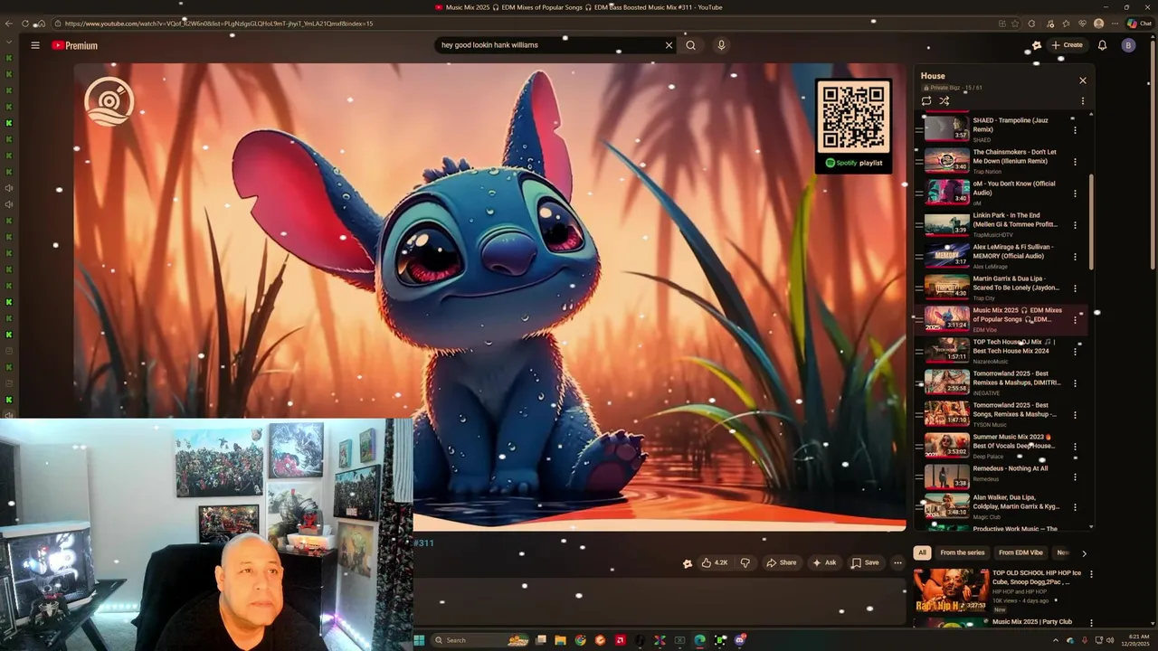This screenshot has height=651, width=1158.
Task: Open options for Remedeus Nothing At All
Action: pos(1075,478)
